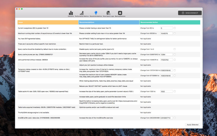This screenshot has height=136, width=217.
Task: Check the max_heap_table_size change checkbox
Action: click(x=175, y=76)
